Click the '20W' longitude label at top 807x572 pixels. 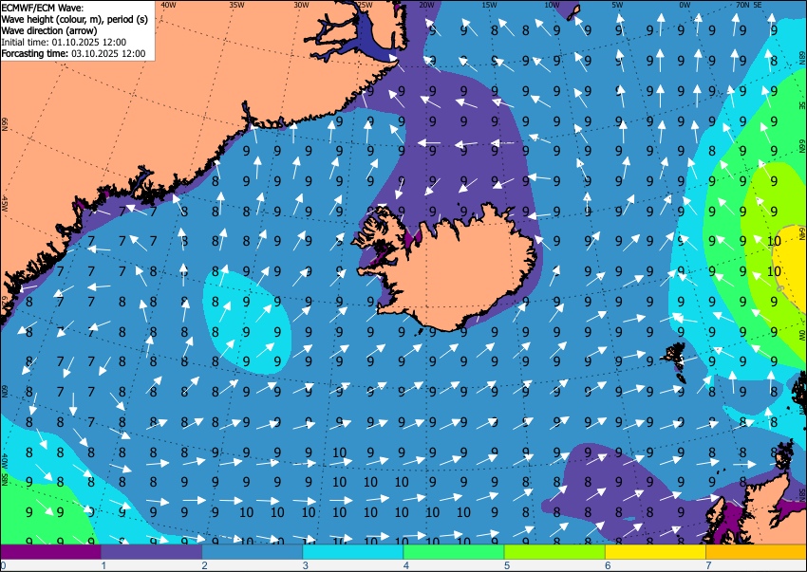(426, 5)
